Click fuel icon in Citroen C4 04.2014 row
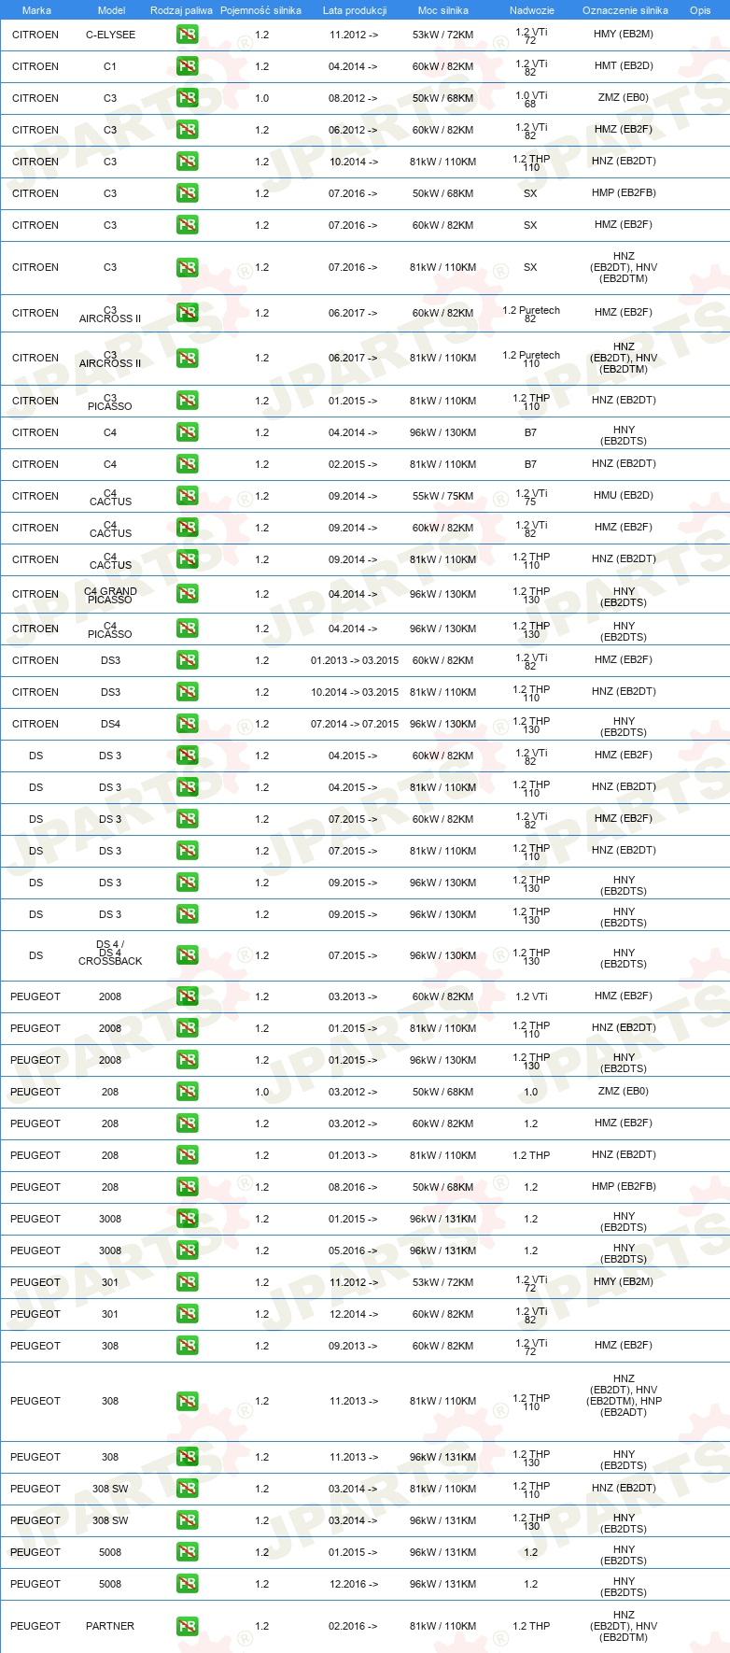 187,432
